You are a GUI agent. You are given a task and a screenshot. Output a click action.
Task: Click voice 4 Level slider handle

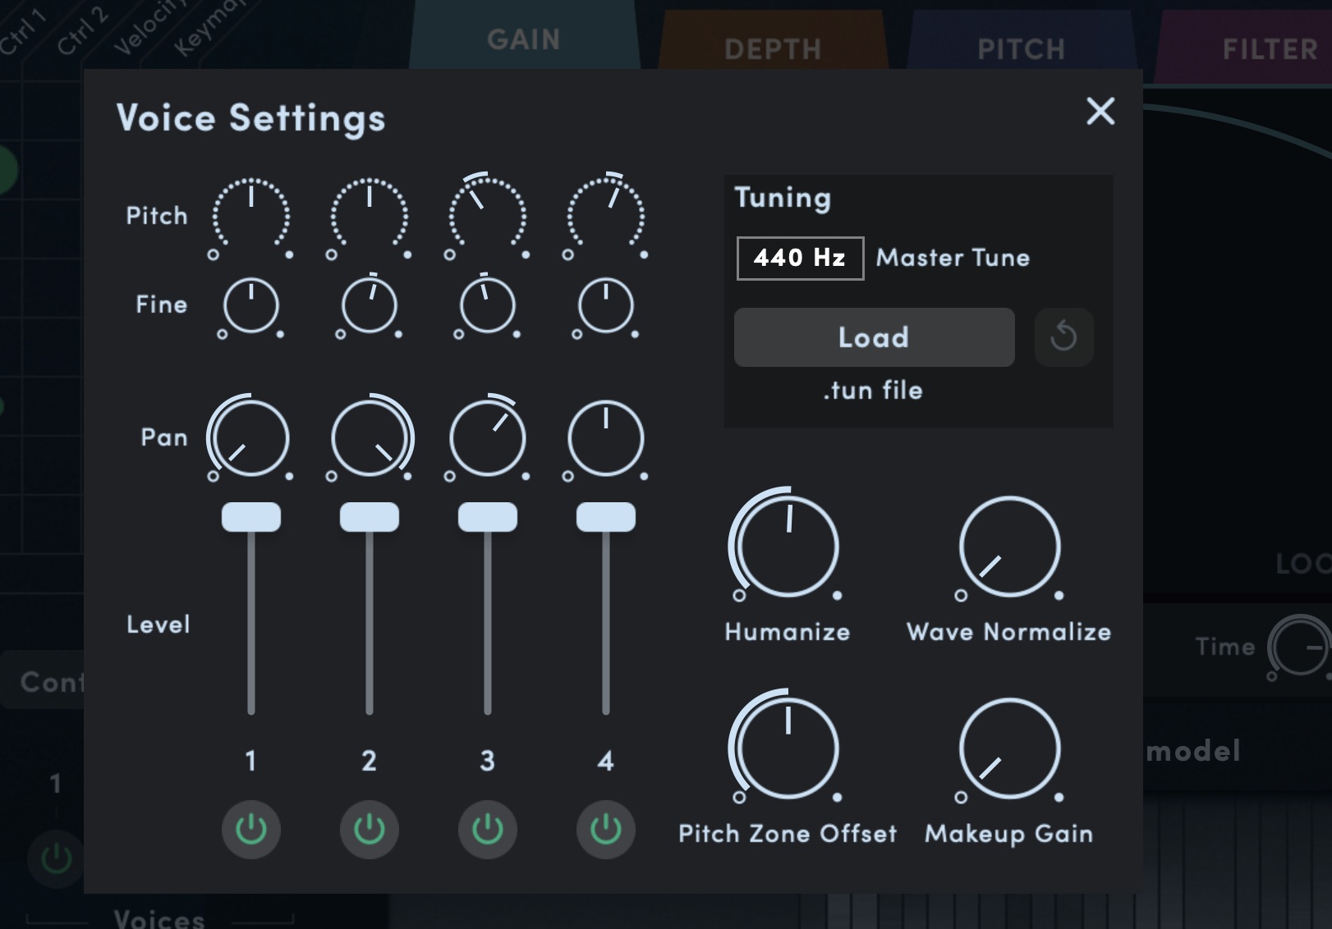606,518
